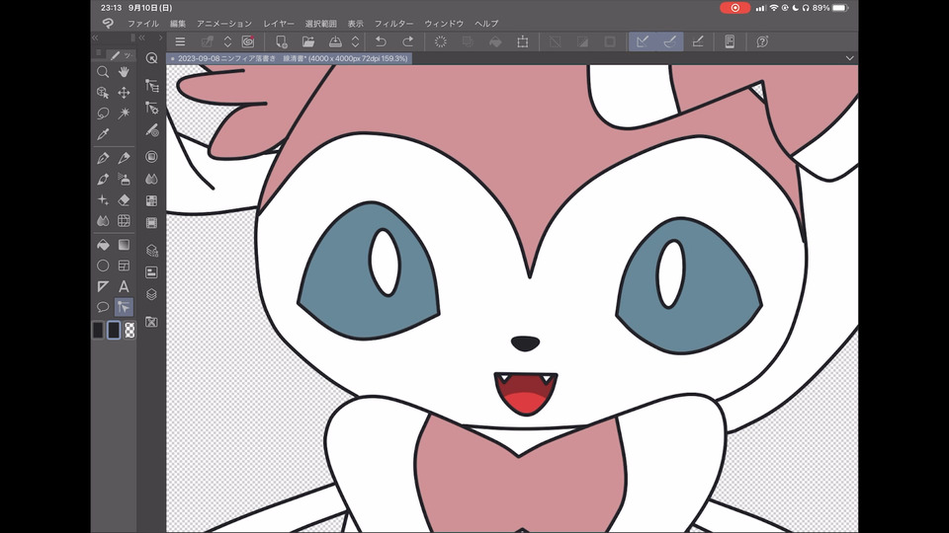Select the Fill bucket tool

(x=103, y=245)
